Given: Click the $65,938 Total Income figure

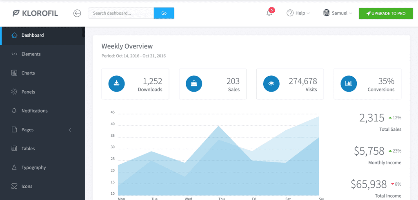Looking at the screenshot, I should click(x=369, y=184).
